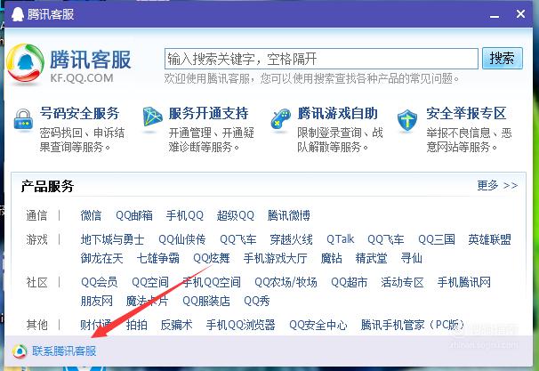Viewport: 539px width, 371px height.
Task: Open the 手机QQ product link
Action: coord(185,215)
